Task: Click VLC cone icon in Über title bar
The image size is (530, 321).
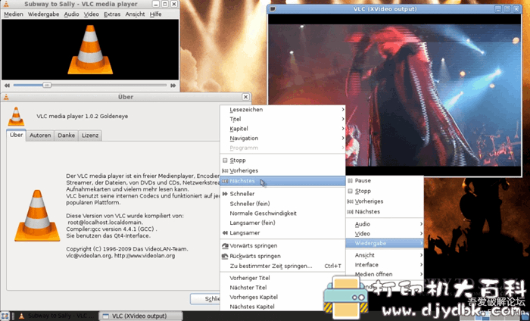Action: click(x=6, y=97)
